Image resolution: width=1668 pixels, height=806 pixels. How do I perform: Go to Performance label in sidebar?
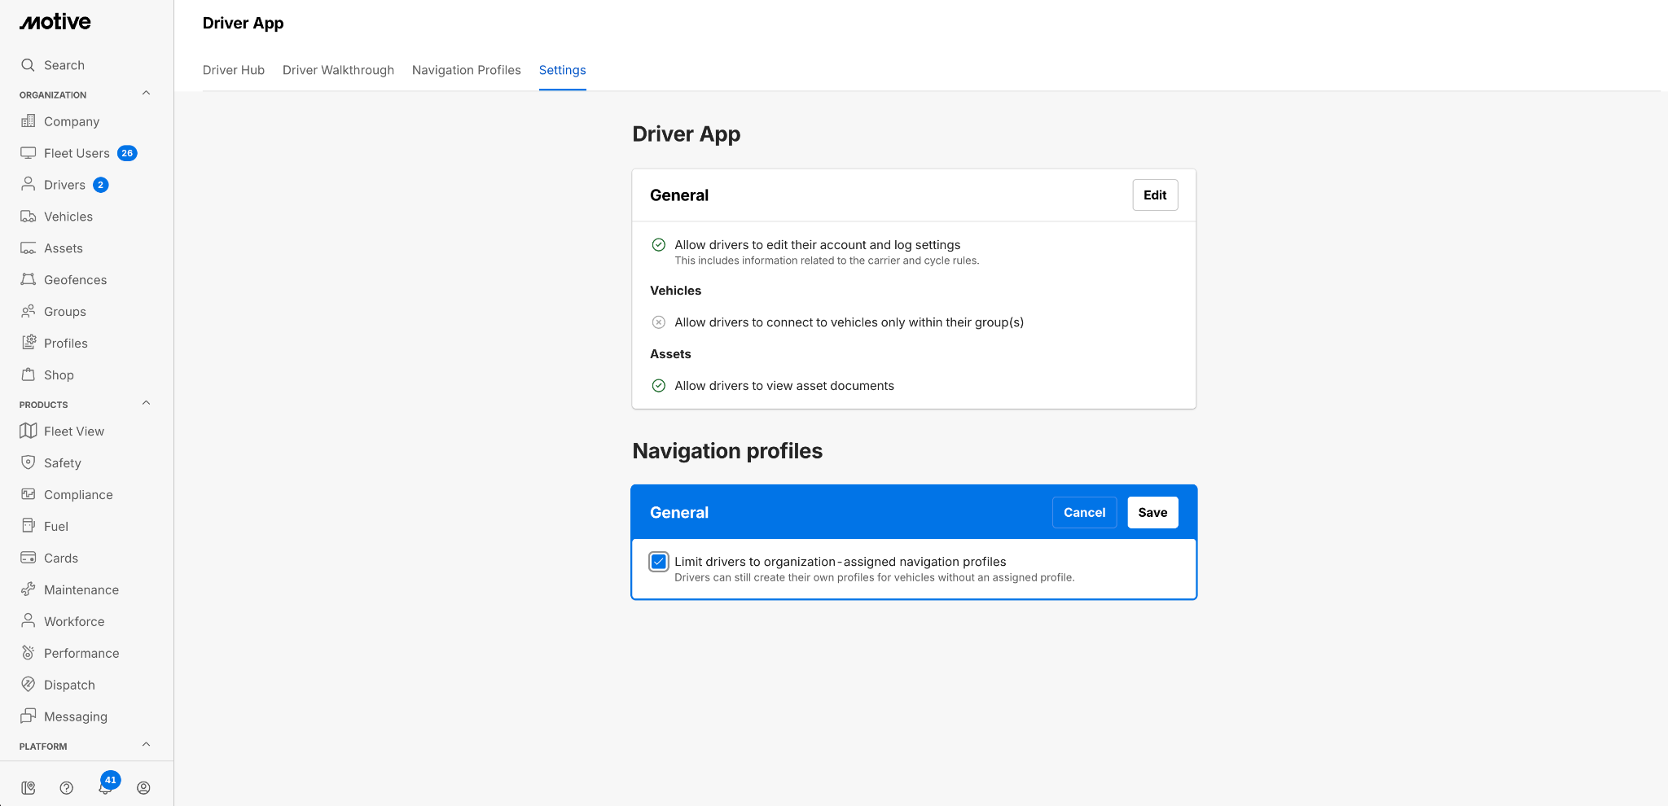tap(81, 654)
